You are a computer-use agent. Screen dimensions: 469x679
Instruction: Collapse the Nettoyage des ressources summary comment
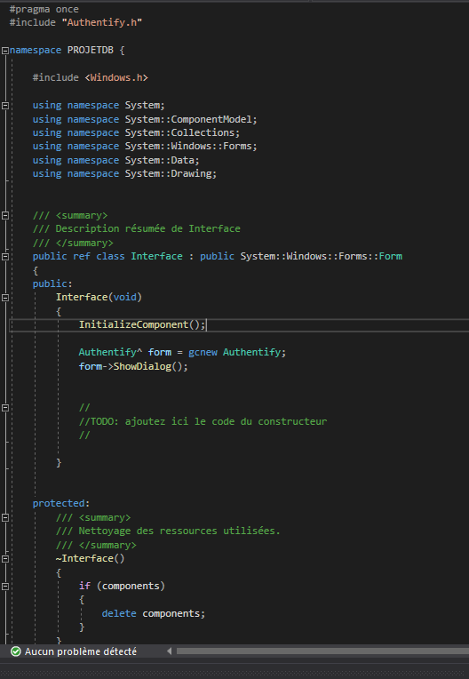5,518
